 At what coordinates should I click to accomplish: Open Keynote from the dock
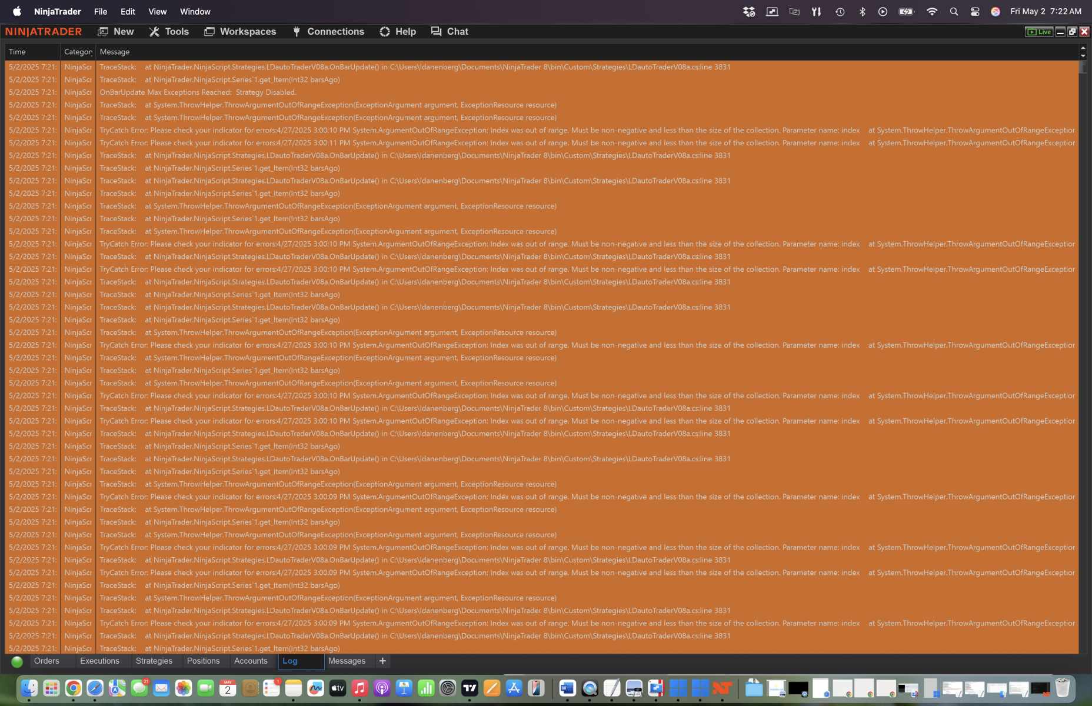tap(404, 688)
